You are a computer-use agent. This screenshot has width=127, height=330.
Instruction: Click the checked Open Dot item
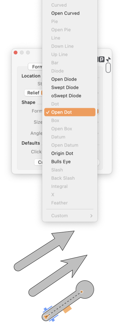(70, 112)
